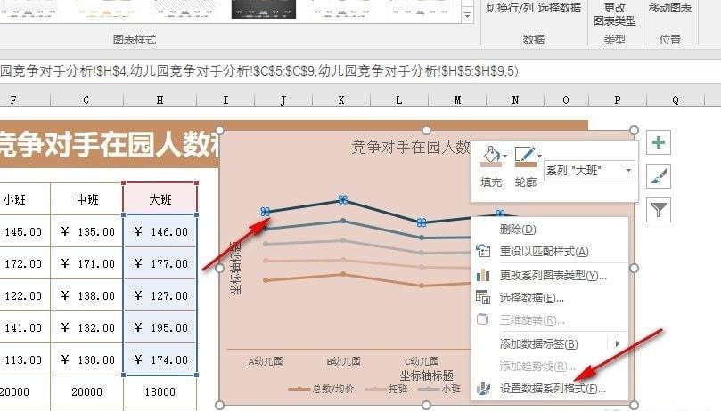Viewport: 721px width, 411px height.
Task: Click the 移动图表 ribbon button
Action: tap(670, 8)
